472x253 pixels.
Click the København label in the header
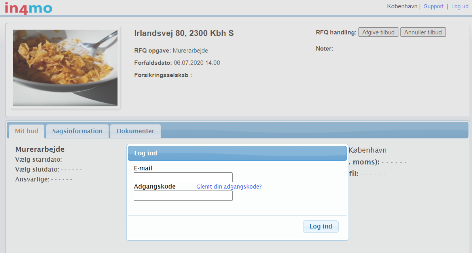(402, 6)
